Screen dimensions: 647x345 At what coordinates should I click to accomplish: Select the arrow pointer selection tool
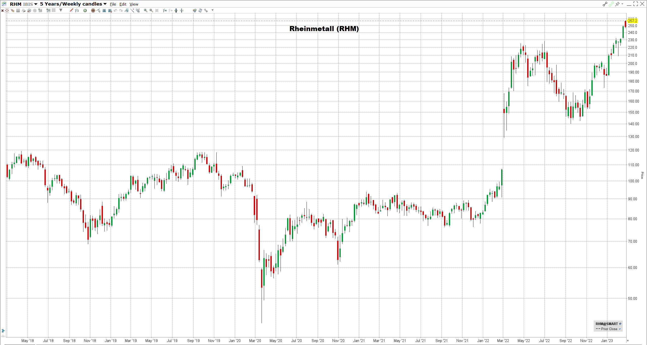tap(99, 11)
